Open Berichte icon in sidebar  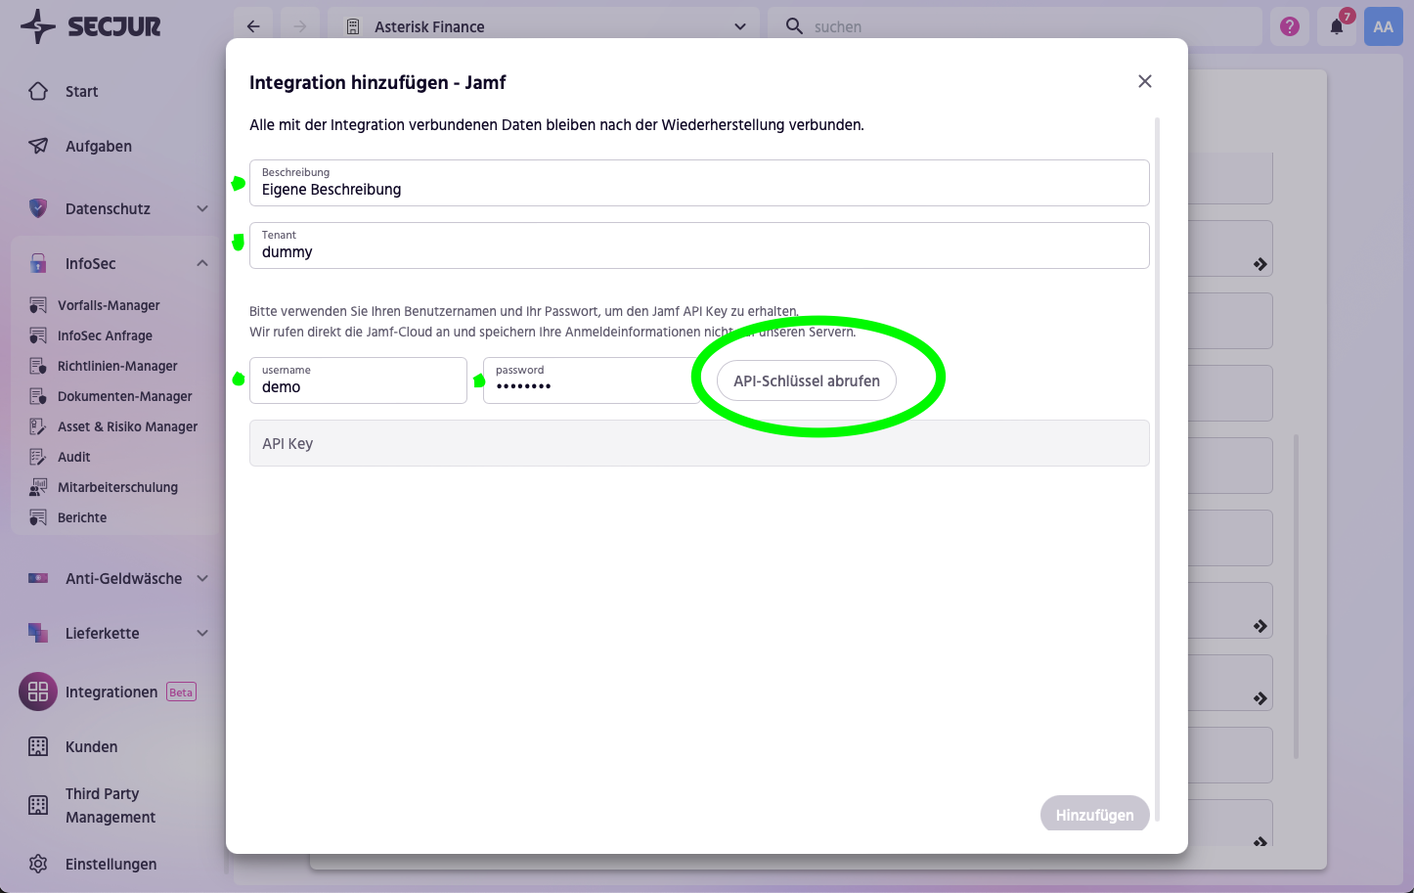click(x=38, y=517)
